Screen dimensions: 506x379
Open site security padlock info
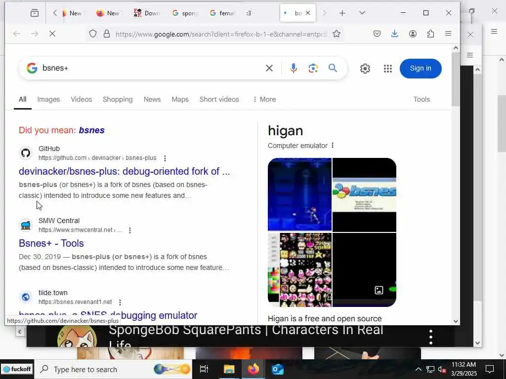point(107,34)
